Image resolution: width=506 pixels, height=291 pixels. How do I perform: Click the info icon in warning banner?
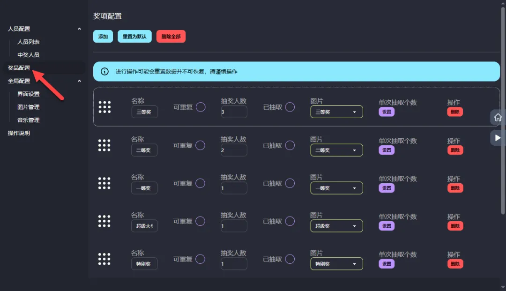[105, 72]
